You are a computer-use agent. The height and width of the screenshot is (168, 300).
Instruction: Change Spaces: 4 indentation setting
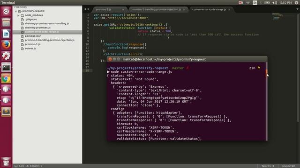coord(268,166)
